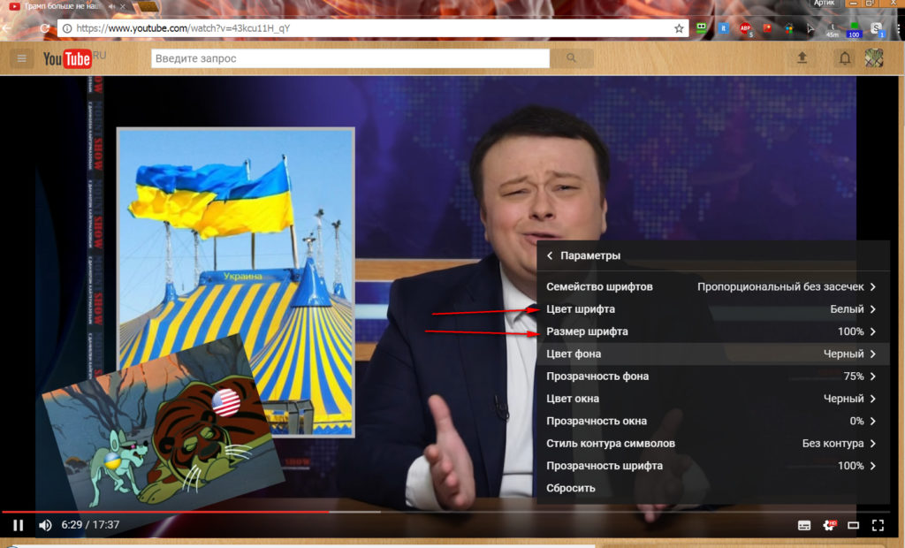Open the Цвет шрифта setting
Image resolution: width=905 pixels, height=548 pixels.
point(712,309)
